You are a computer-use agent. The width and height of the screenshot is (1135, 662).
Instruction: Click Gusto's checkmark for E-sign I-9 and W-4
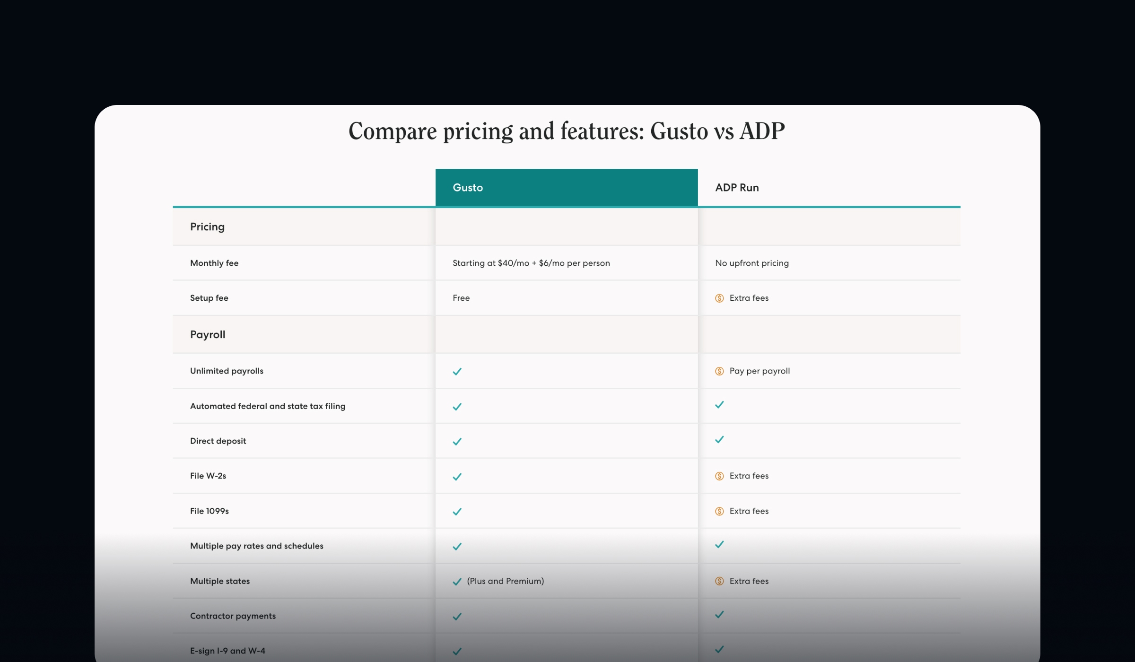coord(457,651)
